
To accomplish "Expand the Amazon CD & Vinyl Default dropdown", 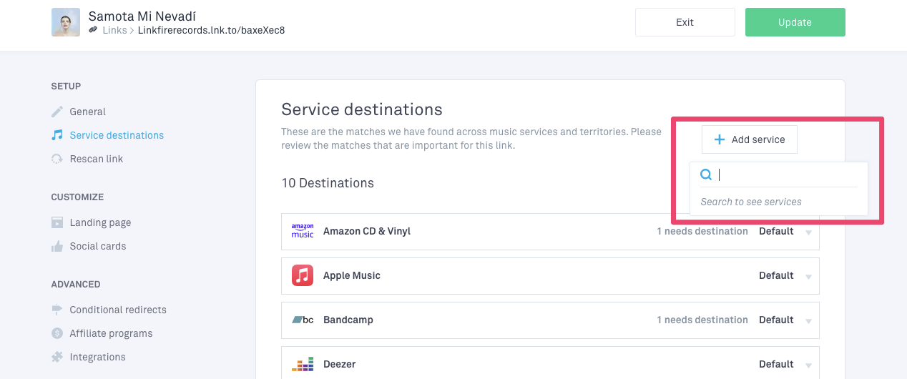I will 808,232.
